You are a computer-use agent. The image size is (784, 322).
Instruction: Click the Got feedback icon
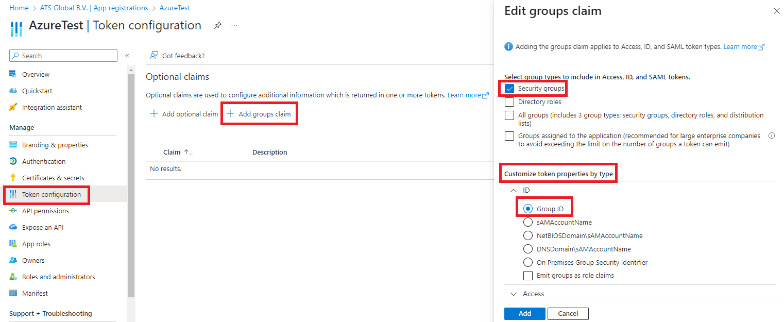[x=154, y=56]
